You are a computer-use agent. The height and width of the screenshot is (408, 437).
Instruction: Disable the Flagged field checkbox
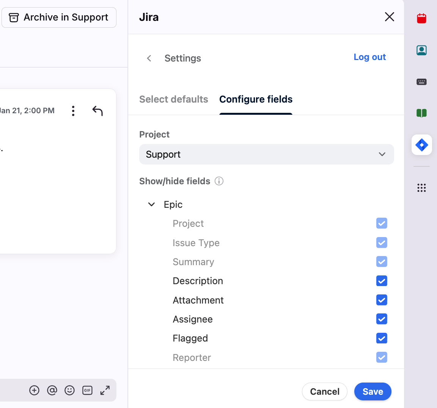[382, 338]
